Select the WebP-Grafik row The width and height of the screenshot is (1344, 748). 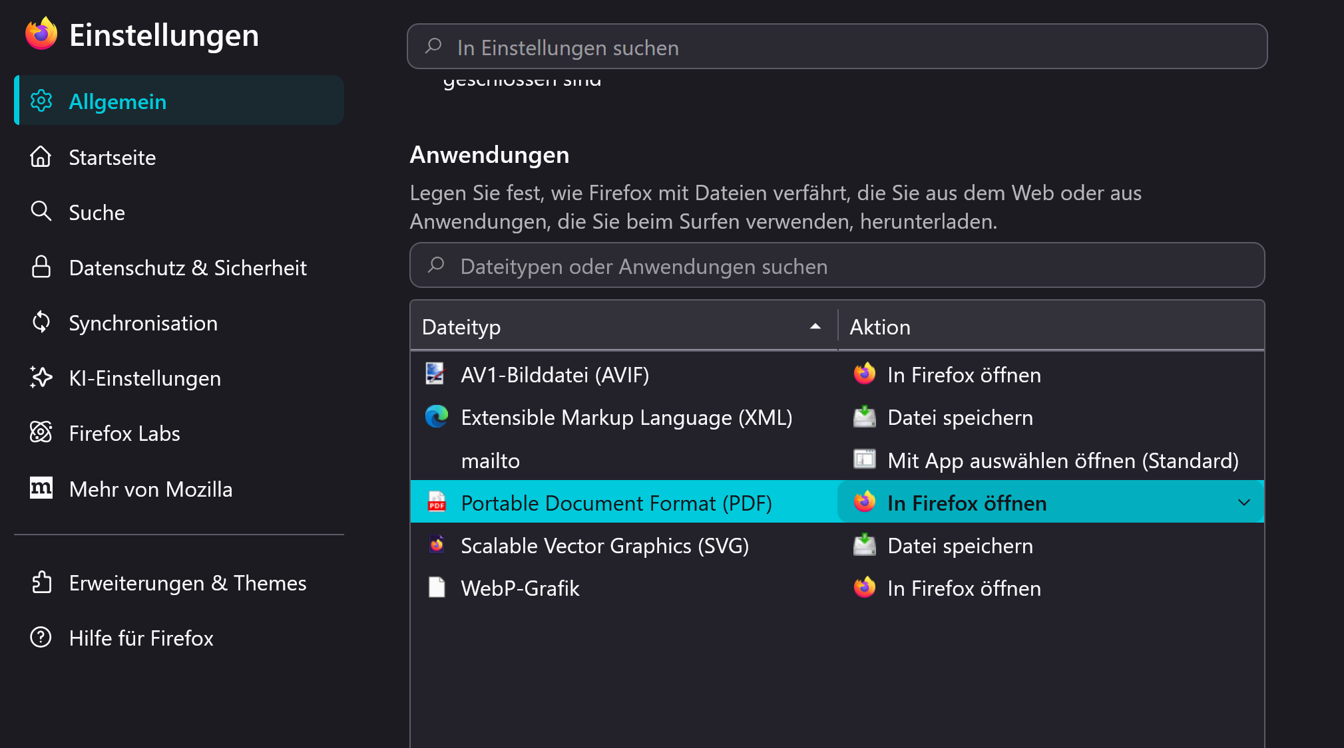tap(837, 587)
